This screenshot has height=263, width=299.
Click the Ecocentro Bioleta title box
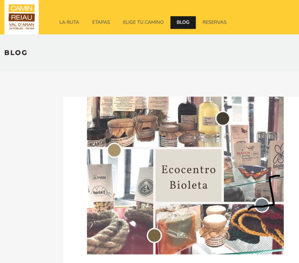188,175
